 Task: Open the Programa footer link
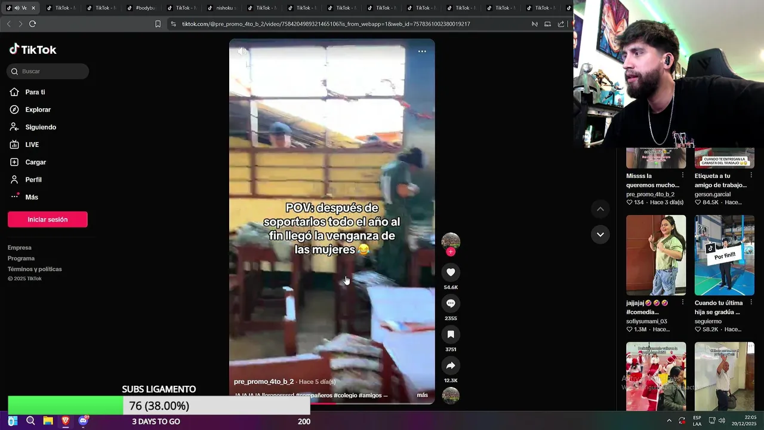pos(21,258)
